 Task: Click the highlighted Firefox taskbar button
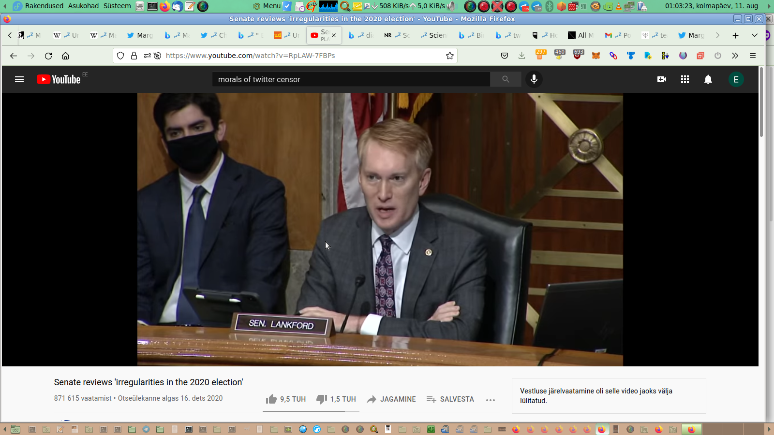point(691,429)
